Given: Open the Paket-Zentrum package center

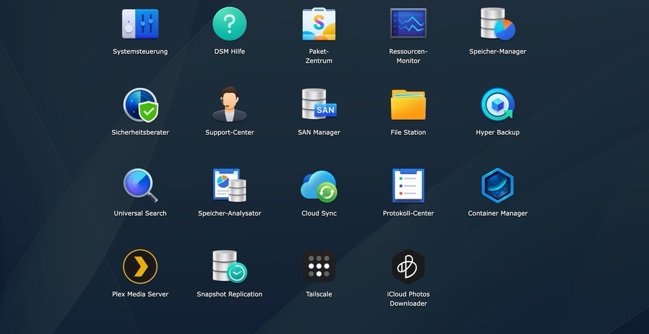Looking at the screenshot, I should click(319, 24).
